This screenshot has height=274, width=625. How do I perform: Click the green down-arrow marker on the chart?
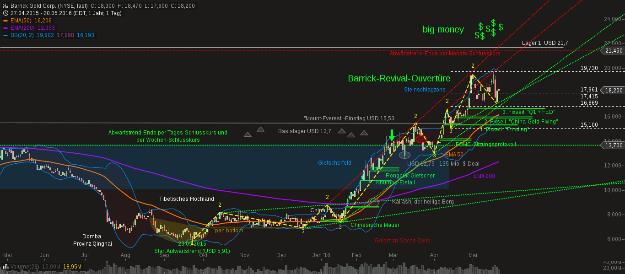392,135
